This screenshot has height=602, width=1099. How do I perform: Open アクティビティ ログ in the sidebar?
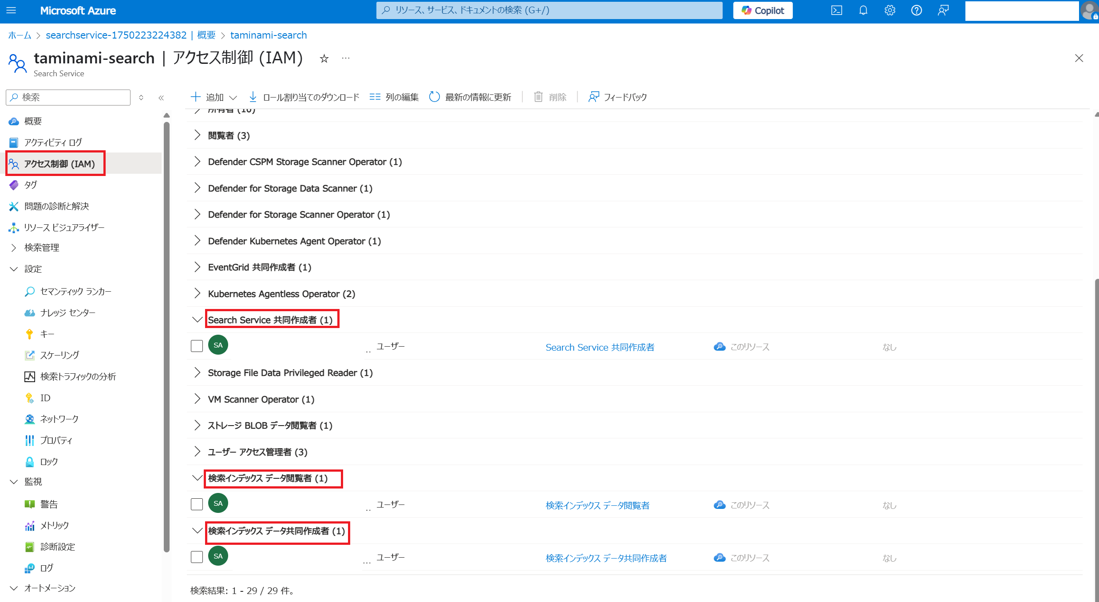pyautogui.click(x=53, y=142)
